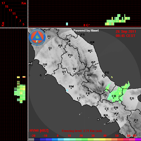This screenshot has width=141, height=141.
Task: Click the city label 'AR' on the map
Action: coord(60,46)
